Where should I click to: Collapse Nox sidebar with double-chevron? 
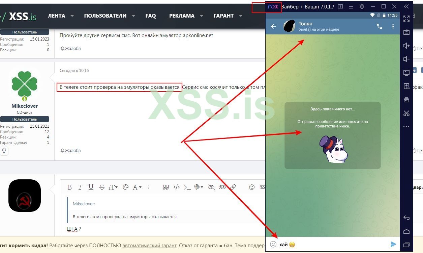406,6
